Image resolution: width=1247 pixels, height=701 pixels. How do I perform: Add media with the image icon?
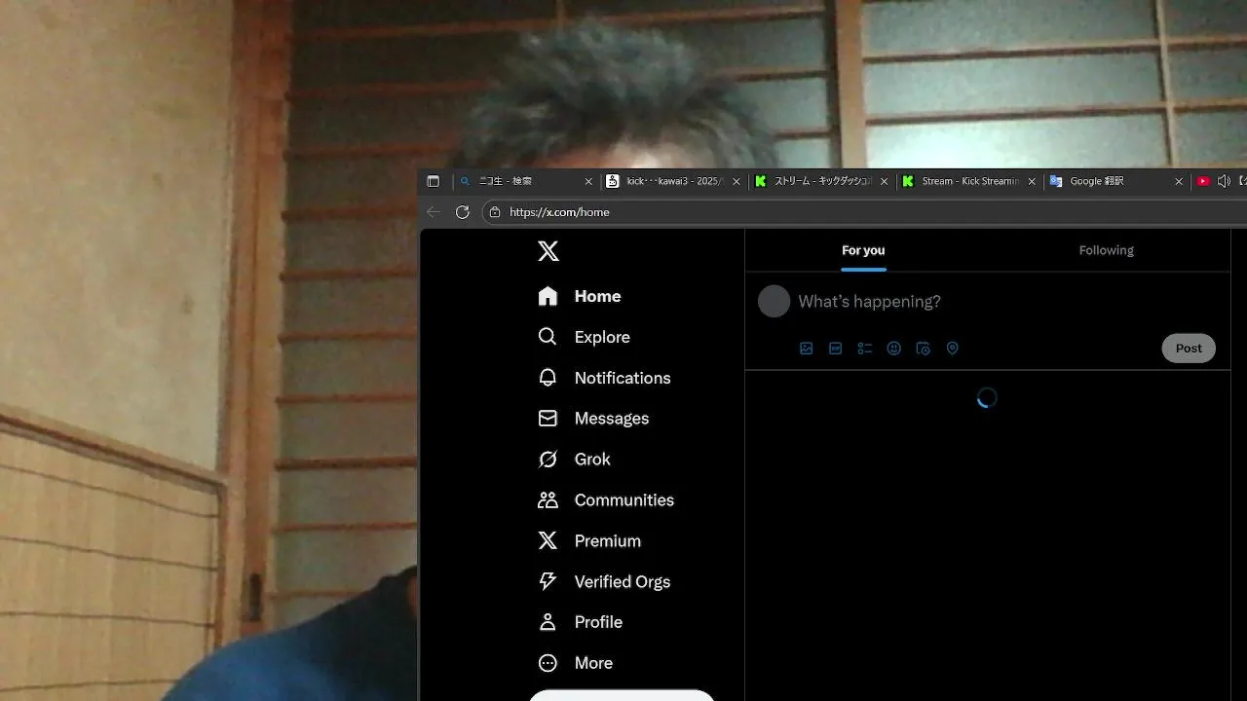(806, 349)
